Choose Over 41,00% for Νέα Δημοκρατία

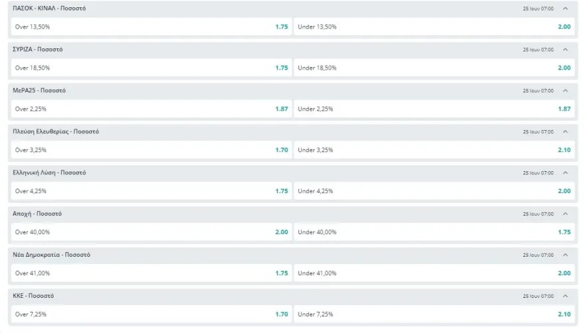(151, 273)
